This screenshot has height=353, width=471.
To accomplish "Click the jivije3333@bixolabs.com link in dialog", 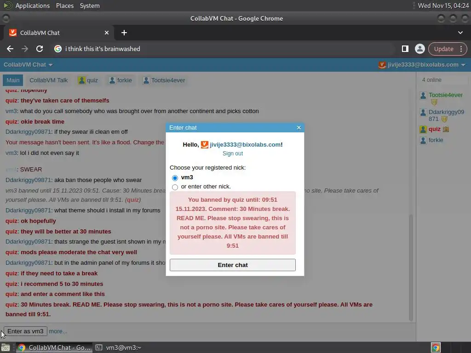I will click(x=246, y=145).
